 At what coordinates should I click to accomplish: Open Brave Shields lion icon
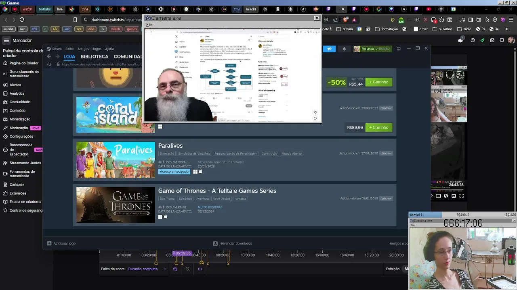pyautogui.click(x=346, y=19)
